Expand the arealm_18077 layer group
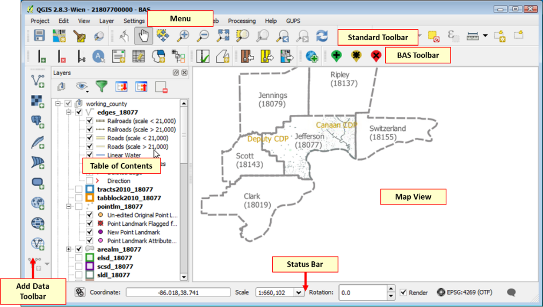Viewport: 543px width, 307px height. [x=69, y=250]
